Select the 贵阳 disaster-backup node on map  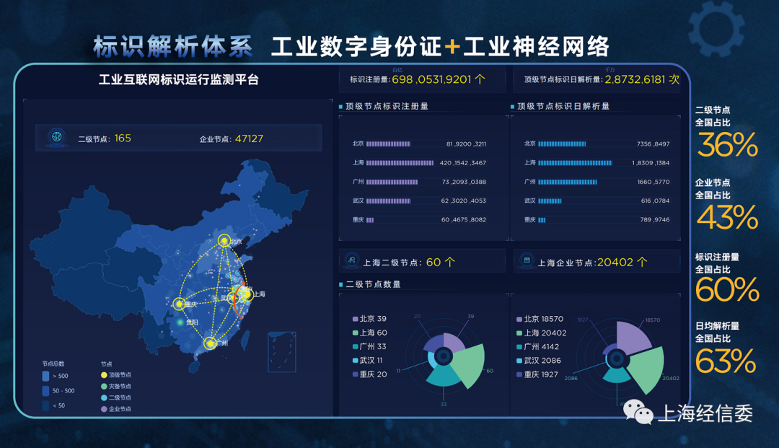[180, 322]
